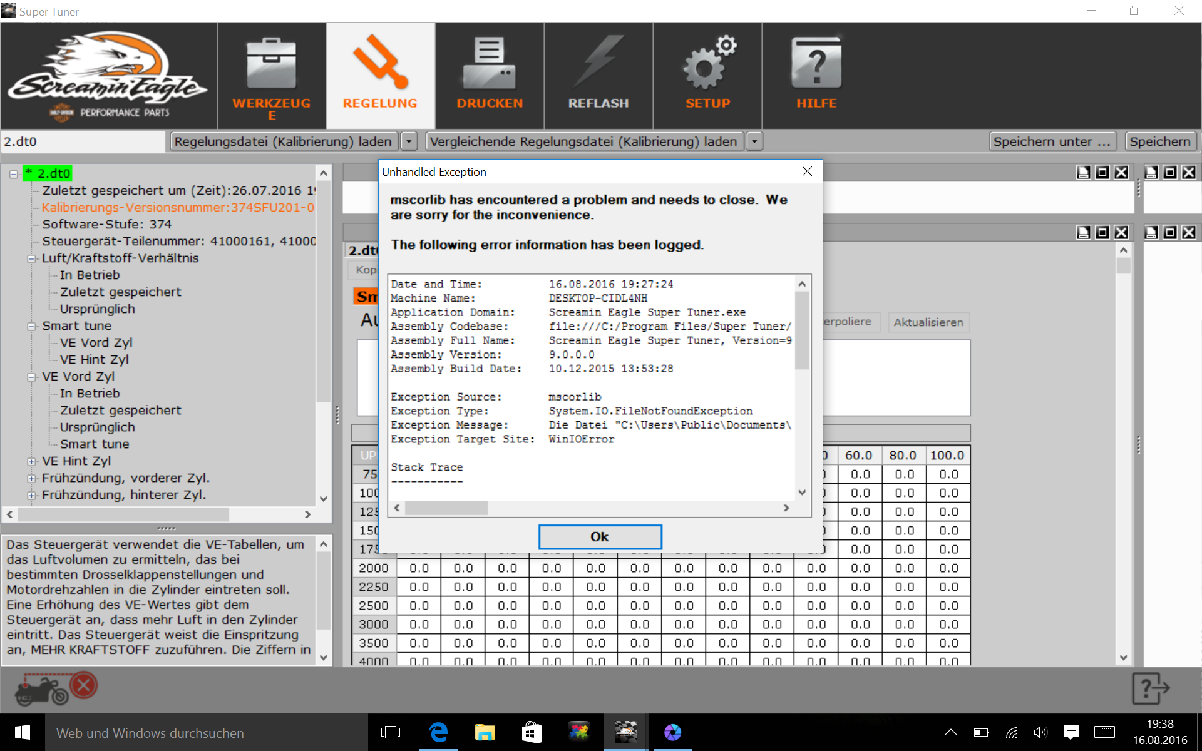Click Vergleichende Regelungsdatei (Kalibrierung) laden
This screenshot has width=1202, height=751.
(583, 141)
